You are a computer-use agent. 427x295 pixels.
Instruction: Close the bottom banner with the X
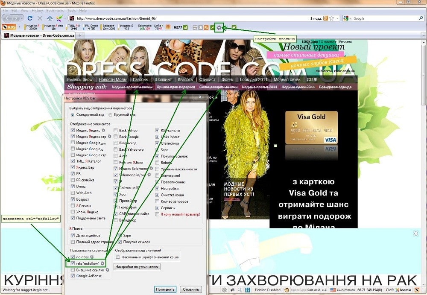(415, 234)
